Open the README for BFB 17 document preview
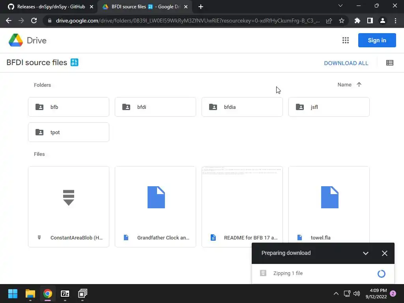Viewport: 404px width, 303px height. point(242,197)
